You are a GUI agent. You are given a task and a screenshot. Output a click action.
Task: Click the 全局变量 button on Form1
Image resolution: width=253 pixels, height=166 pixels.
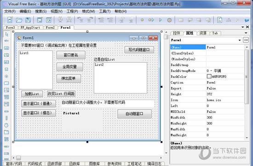[70, 66]
